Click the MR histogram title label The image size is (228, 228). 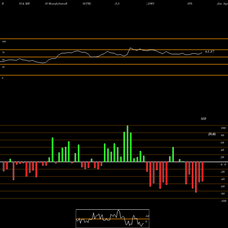[203, 119]
